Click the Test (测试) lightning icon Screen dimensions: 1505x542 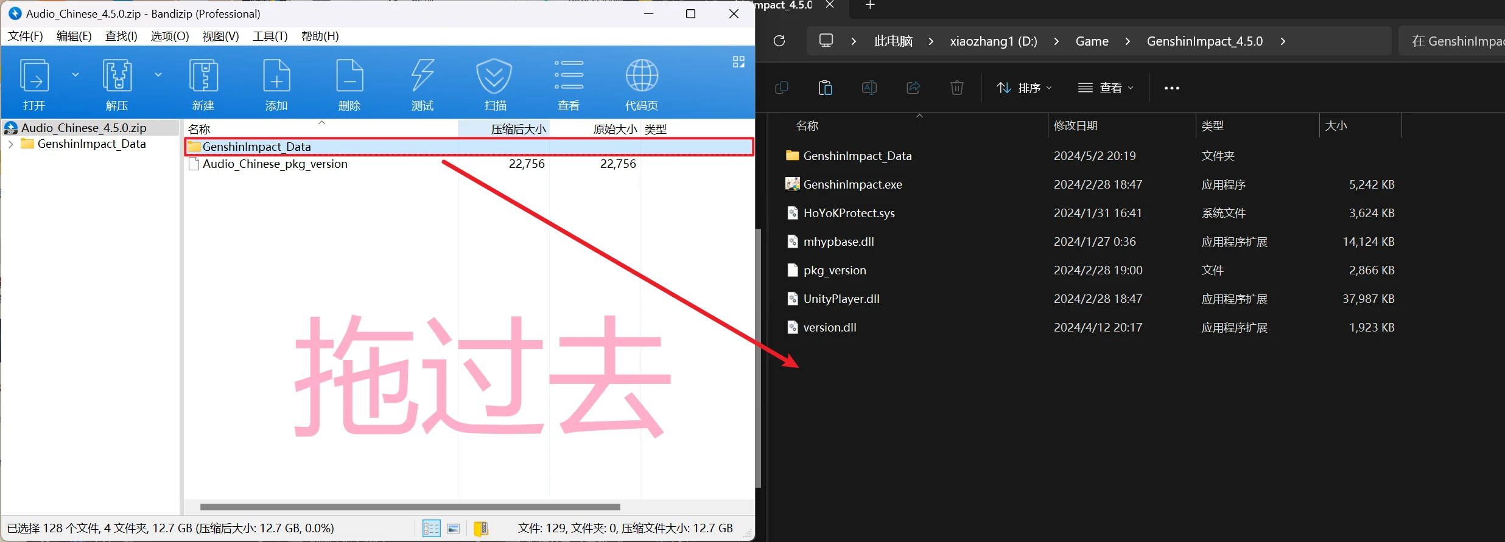pos(423,84)
